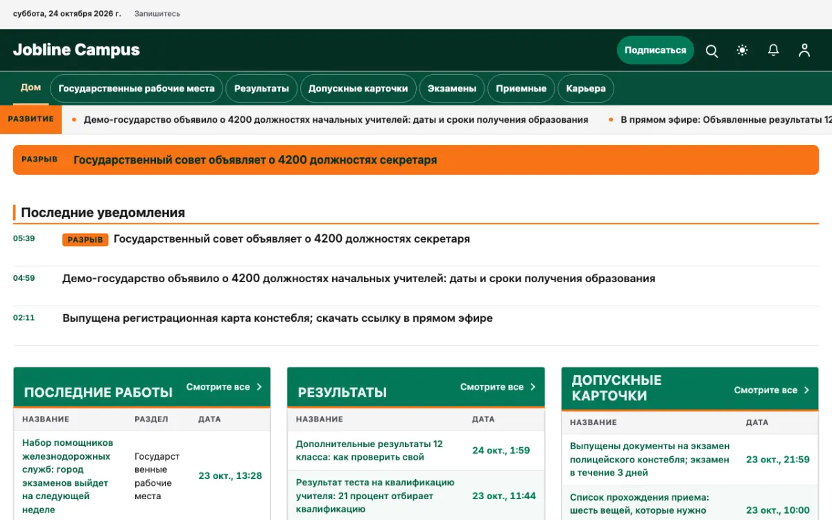The height and width of the screenshot is (520, 832).
Task: Select the Приемные nav tab
Action: pyautogui.click(x=521, y=89)
